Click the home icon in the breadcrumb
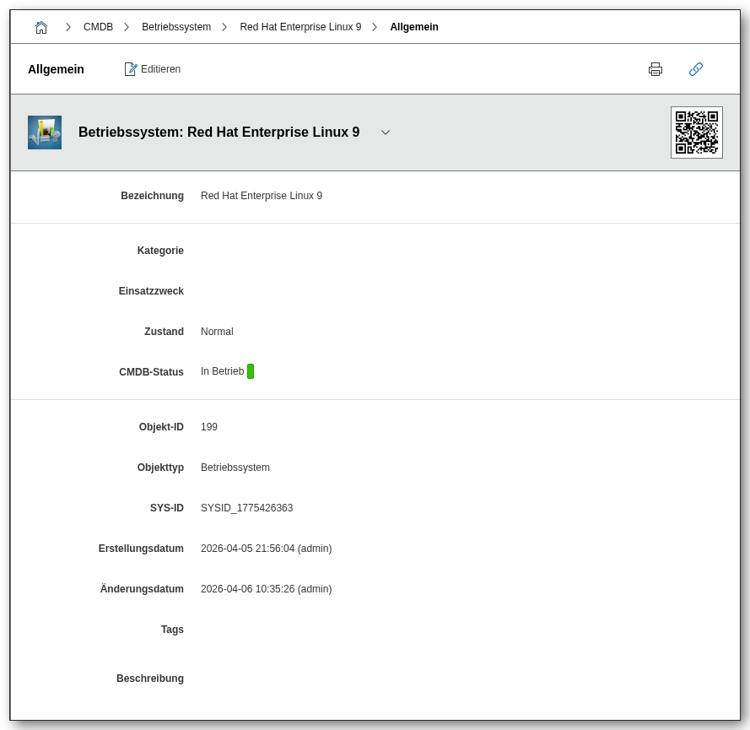 (x=41, y=27)
